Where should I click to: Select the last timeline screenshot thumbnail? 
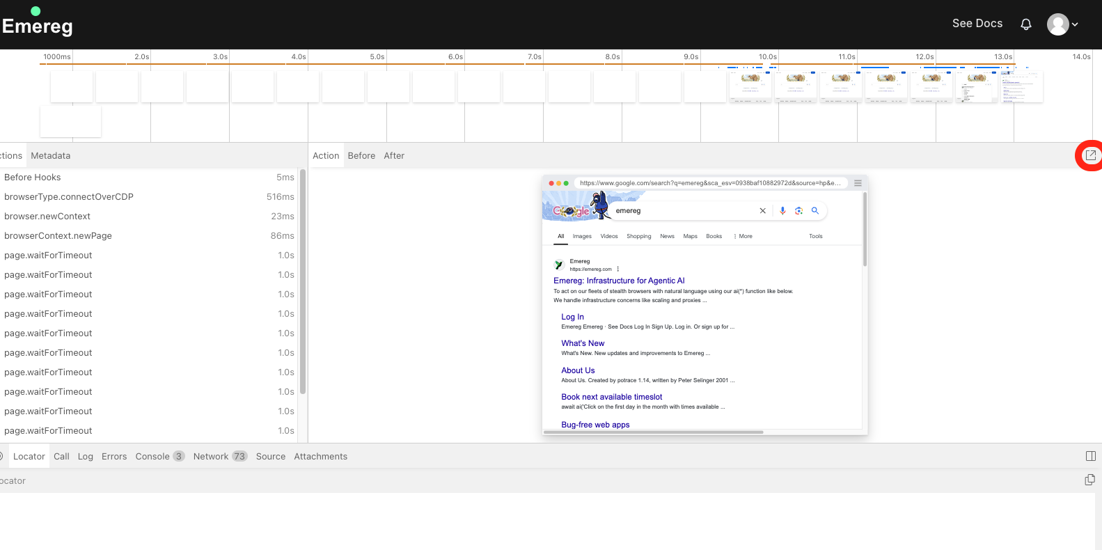click(x=1022, y=87)
